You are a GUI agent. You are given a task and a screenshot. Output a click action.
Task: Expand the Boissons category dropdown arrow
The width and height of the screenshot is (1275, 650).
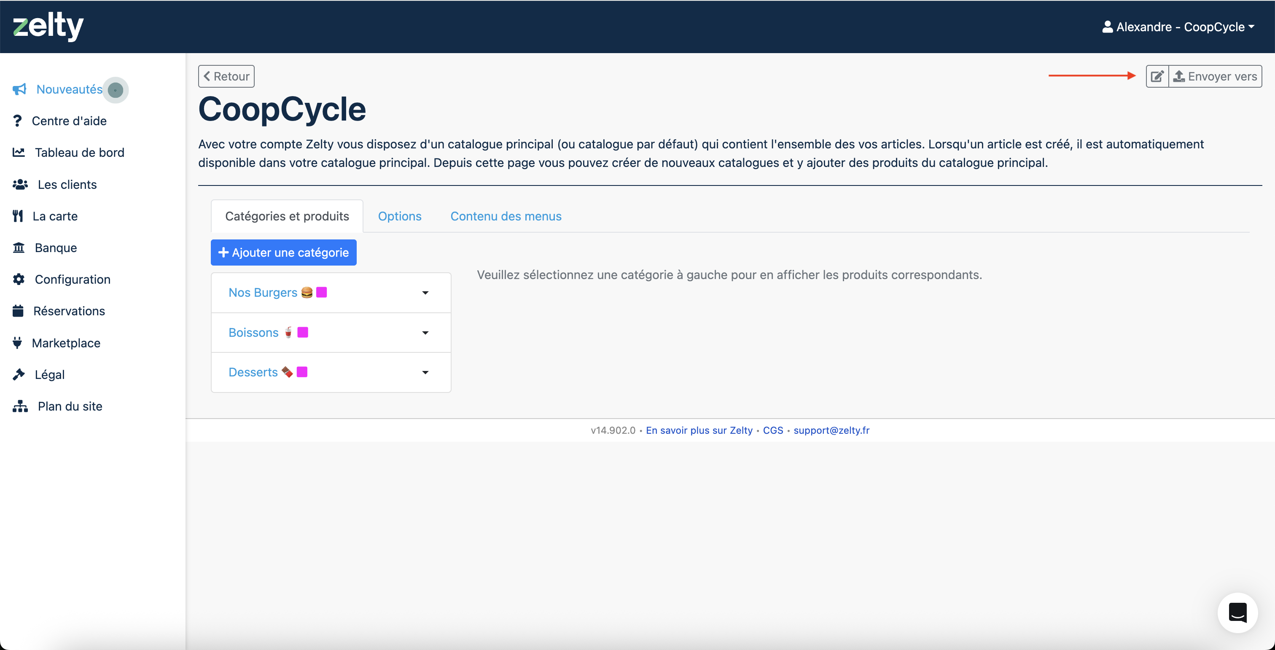pos(425,333)
